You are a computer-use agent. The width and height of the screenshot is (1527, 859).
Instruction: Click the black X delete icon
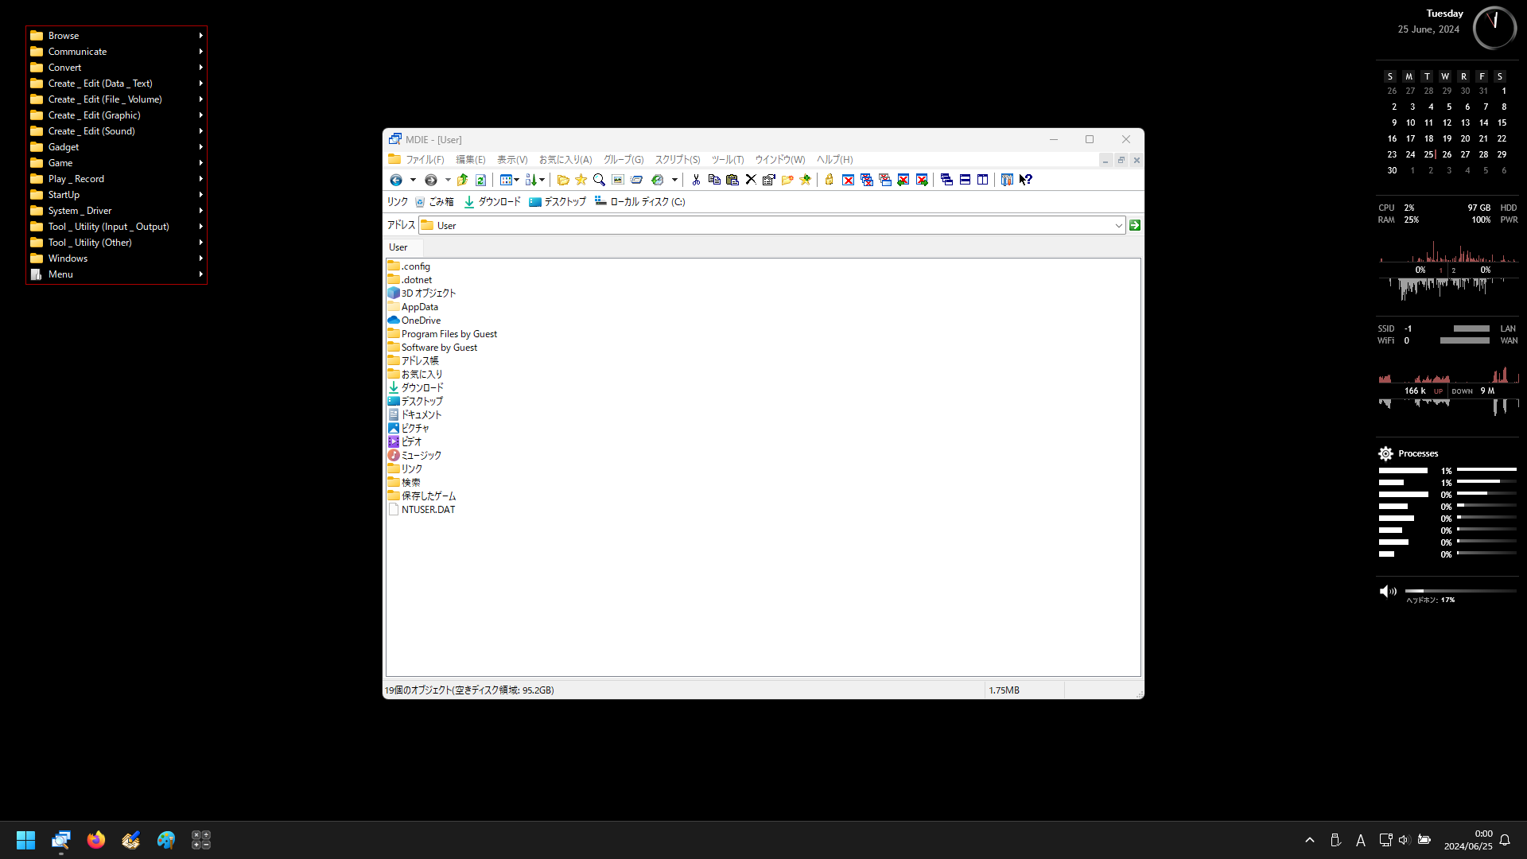coord(750,180)
